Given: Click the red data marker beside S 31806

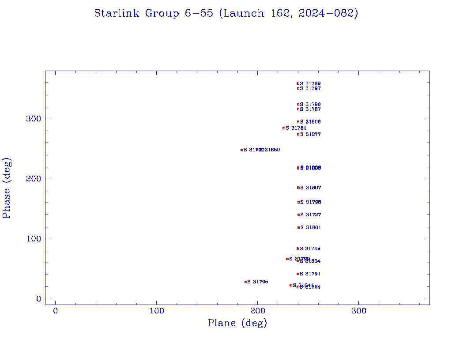Looking at the screenshot, I should pyautogui.click(x=298, y=122).
